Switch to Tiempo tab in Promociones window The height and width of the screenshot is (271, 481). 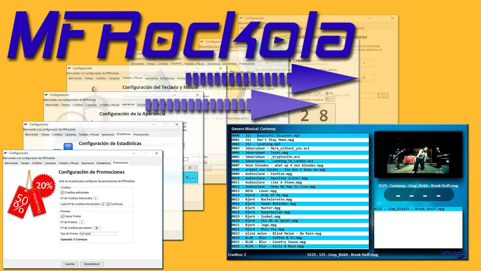click(x=25, y=163)
